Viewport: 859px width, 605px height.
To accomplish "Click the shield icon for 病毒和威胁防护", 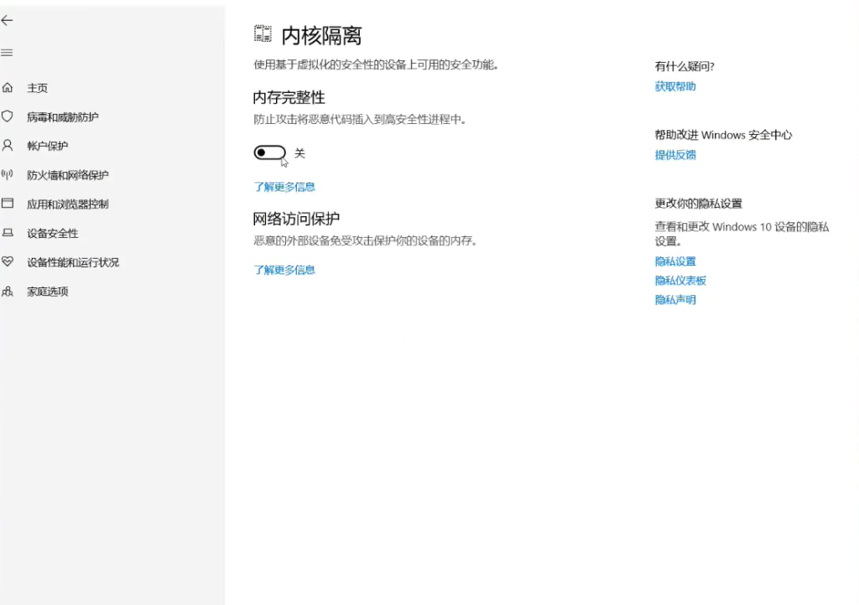I will [x=8, y=116].
